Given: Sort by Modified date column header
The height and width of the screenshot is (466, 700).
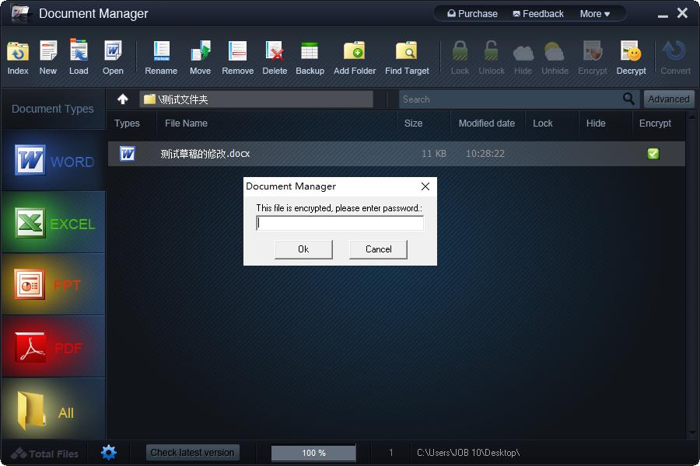Looking at the screenshot, I should 487,123.
